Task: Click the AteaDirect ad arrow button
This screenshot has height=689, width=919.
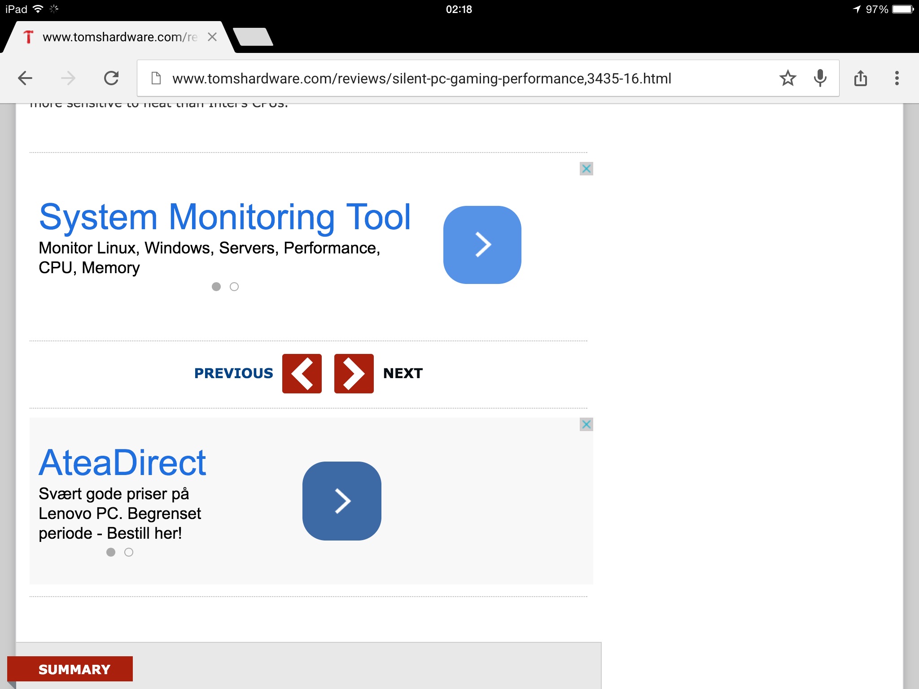Action: point(342,501)
